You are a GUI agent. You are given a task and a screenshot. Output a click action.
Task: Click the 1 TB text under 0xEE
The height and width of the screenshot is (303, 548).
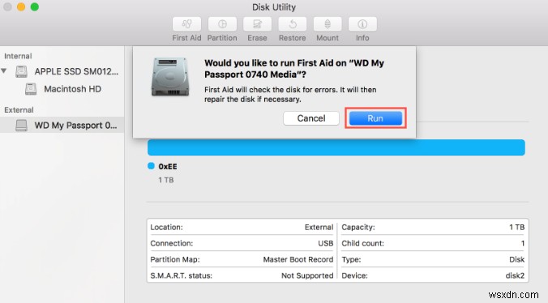pyautogui.click(x=166, y=180)
